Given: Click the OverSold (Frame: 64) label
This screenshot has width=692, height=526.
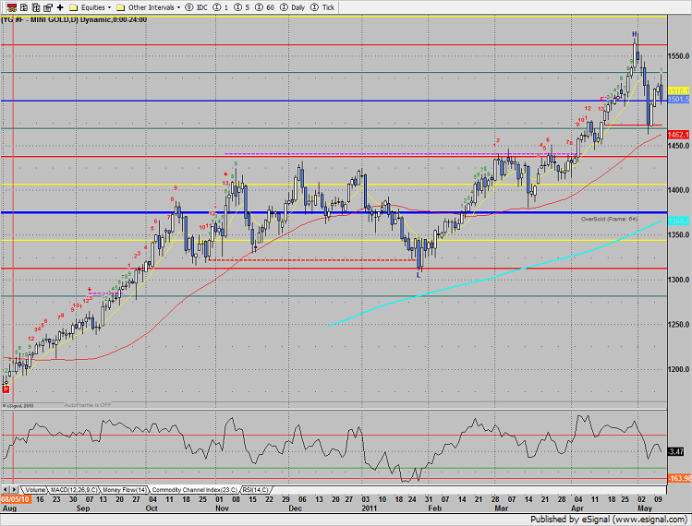Looking at the screenshot, I should [x=609, y=219].
